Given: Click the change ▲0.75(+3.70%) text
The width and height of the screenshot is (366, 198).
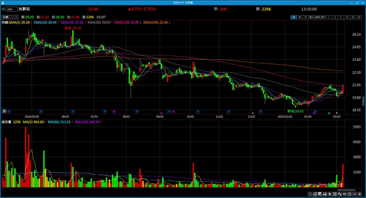Looking at the screenshot, I should pos(142,9).
